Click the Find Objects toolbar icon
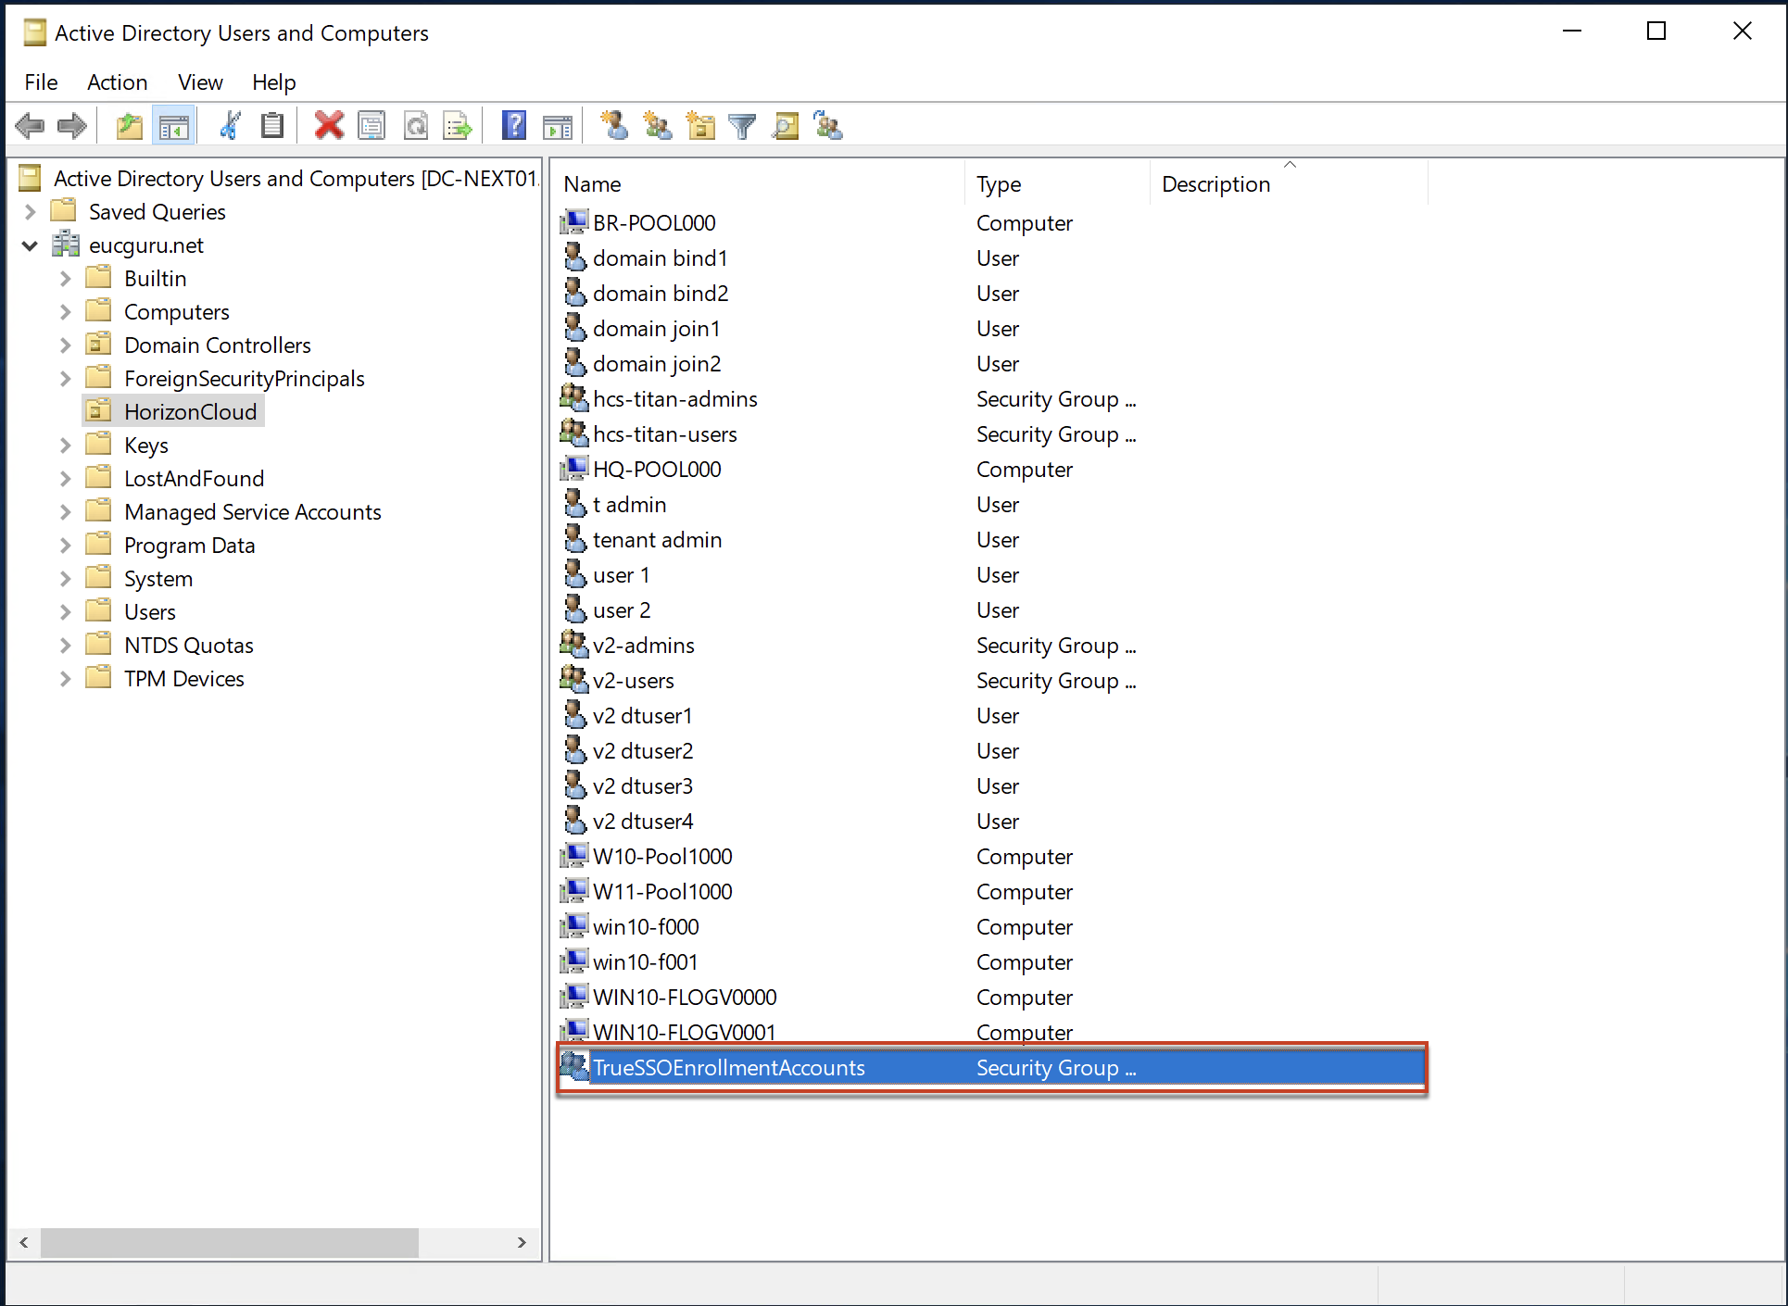This screenshot has width=1788, height=1306. click(x=786, y=125)
